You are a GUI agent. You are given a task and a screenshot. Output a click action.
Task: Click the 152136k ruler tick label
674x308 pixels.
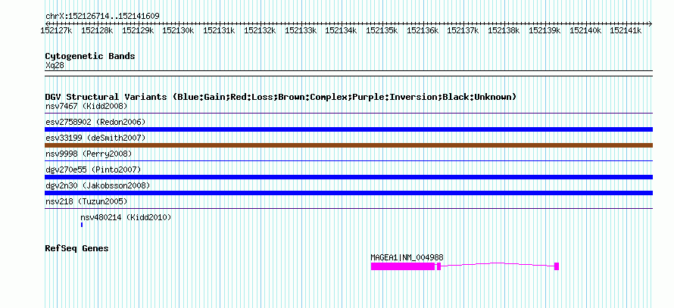point(423,30)
